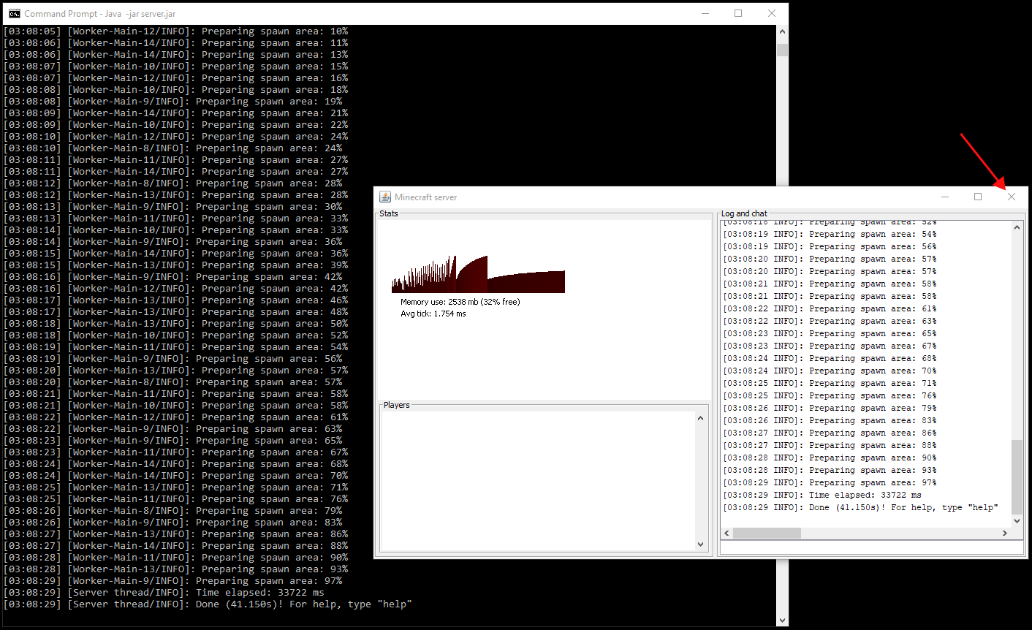Image resolution: width=1032 pixels, height=630 pixels.
Task: Click the Log and chat scroll left arrow
Action: [x=726, y=533]
